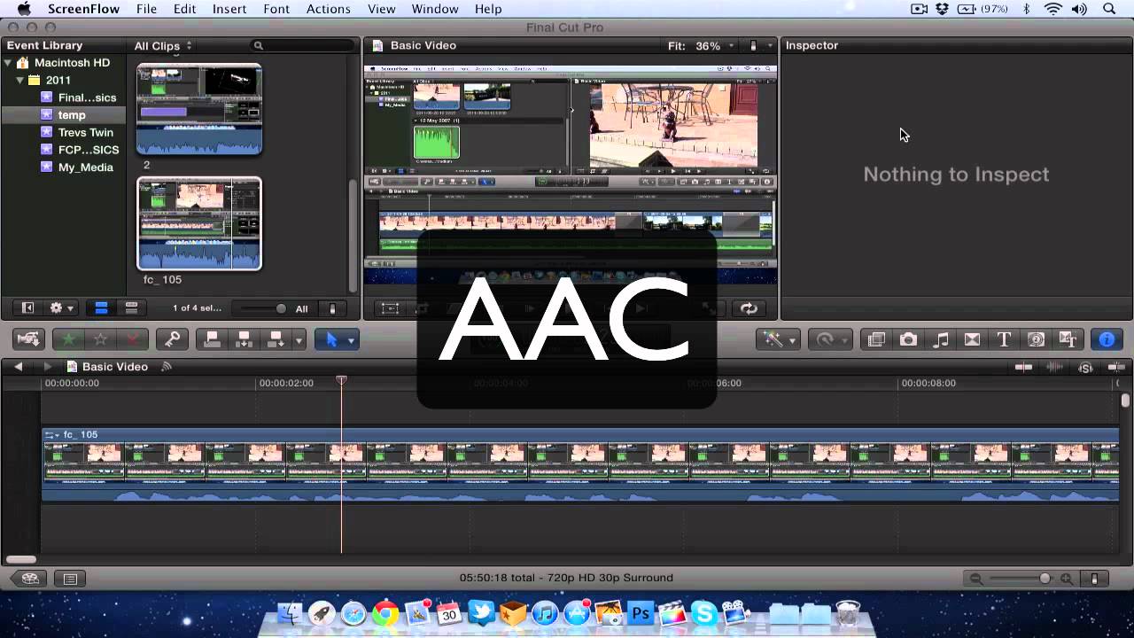Open the Retime speed dropdown
The image size is (1134, 638).
pos(830,338)
